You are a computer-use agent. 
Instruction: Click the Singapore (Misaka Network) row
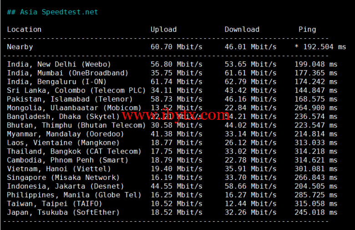tap(63, 178)
